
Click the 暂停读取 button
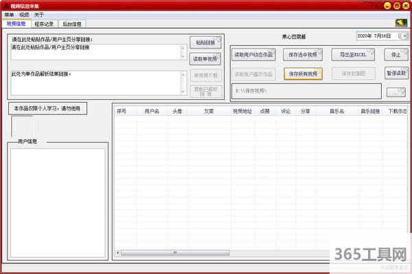pos(396,72)
